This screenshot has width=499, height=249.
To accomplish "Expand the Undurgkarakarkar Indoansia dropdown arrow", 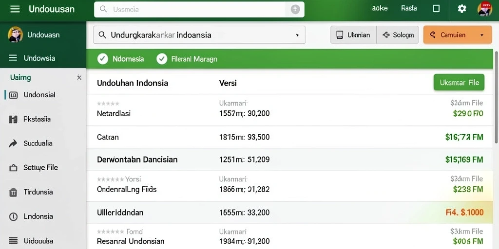I will 297,35.
